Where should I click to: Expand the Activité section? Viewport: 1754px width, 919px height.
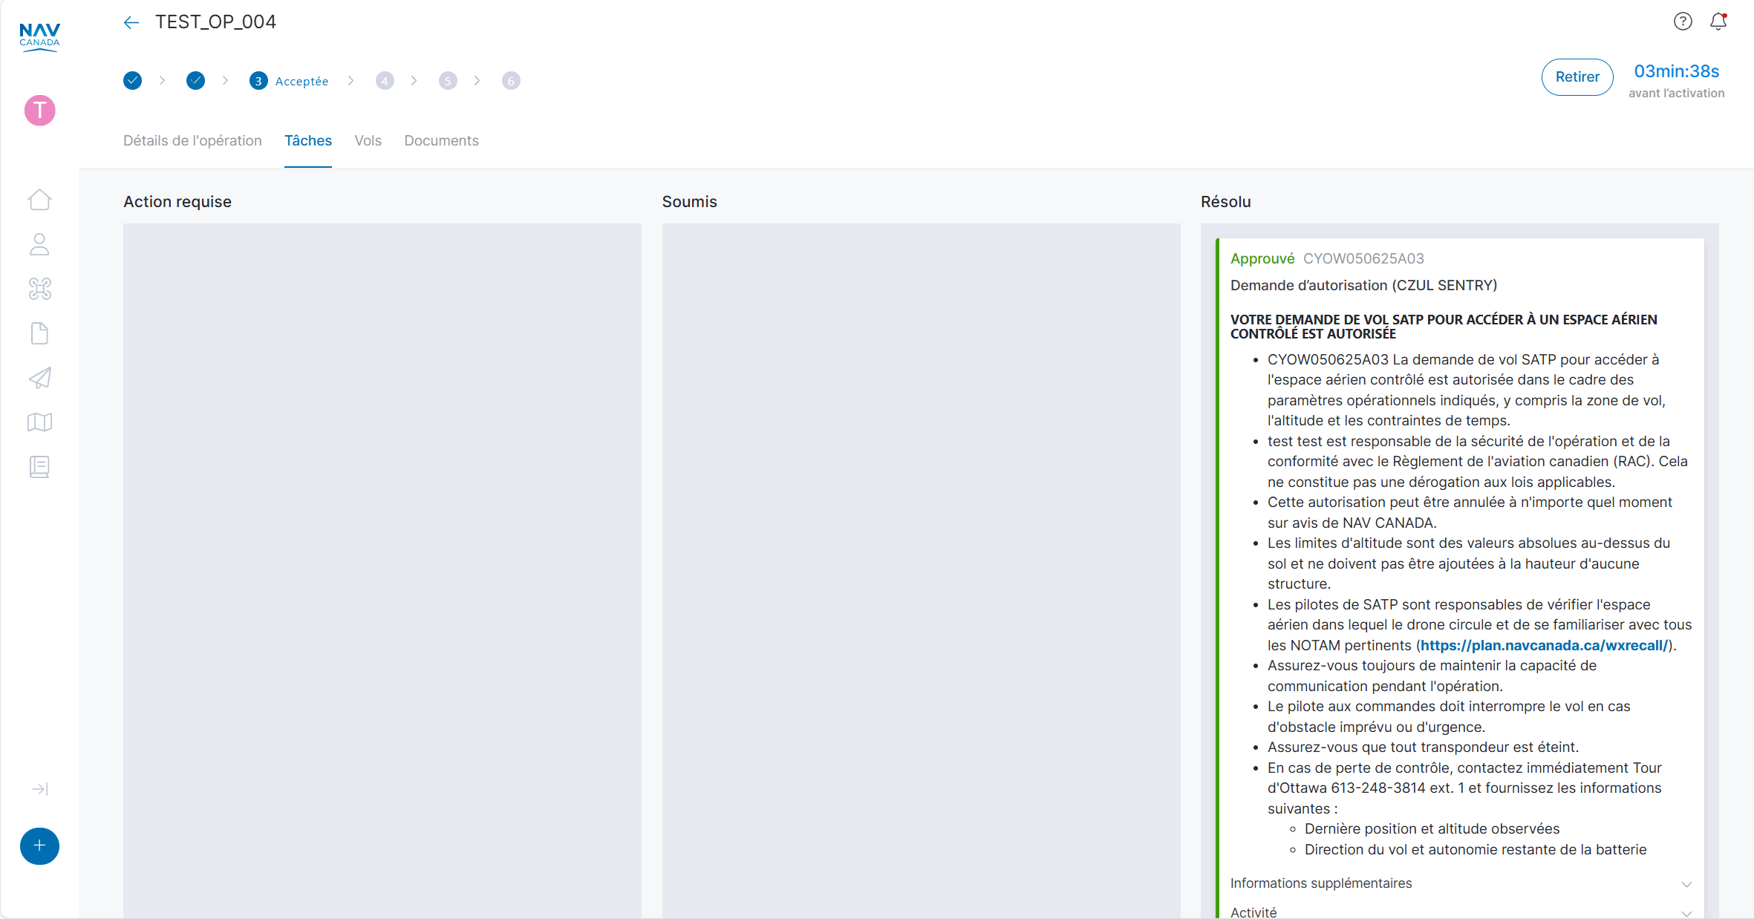click(1461, 913)
